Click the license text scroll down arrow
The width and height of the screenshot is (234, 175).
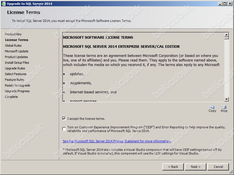227,99
